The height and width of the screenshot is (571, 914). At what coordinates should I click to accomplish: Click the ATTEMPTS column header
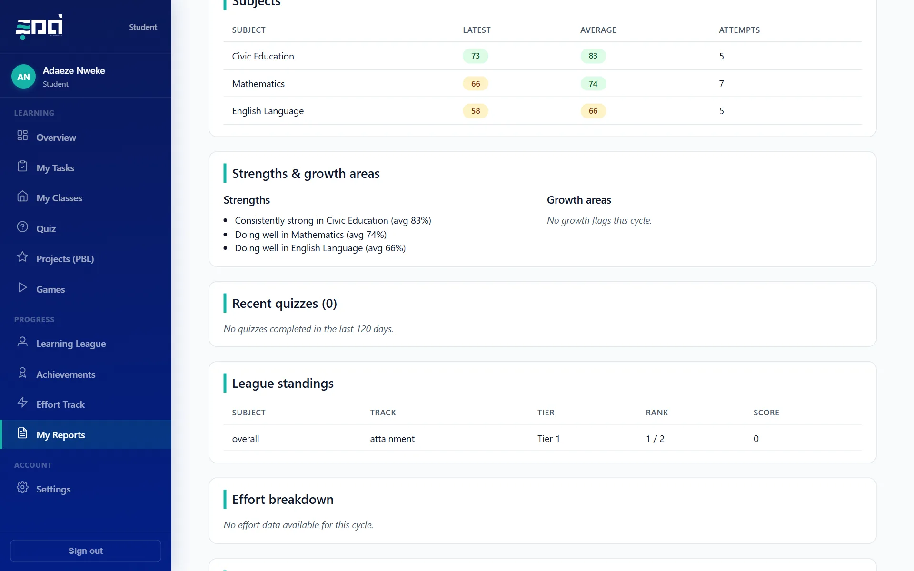739,30
